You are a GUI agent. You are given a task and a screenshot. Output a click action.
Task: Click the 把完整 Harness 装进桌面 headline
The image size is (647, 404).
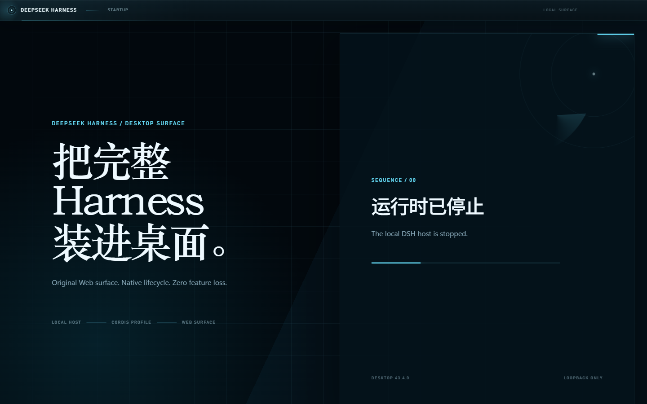(x=139, y=202)
